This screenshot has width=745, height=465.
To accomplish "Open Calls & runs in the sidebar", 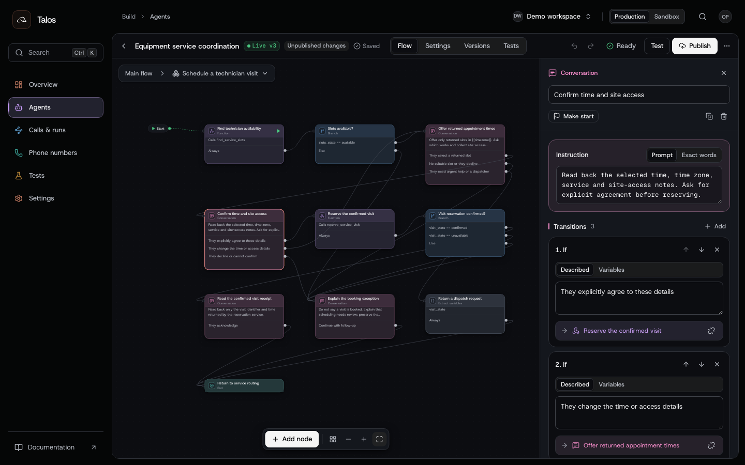I will pyautogui.click(x=56, y=130).
